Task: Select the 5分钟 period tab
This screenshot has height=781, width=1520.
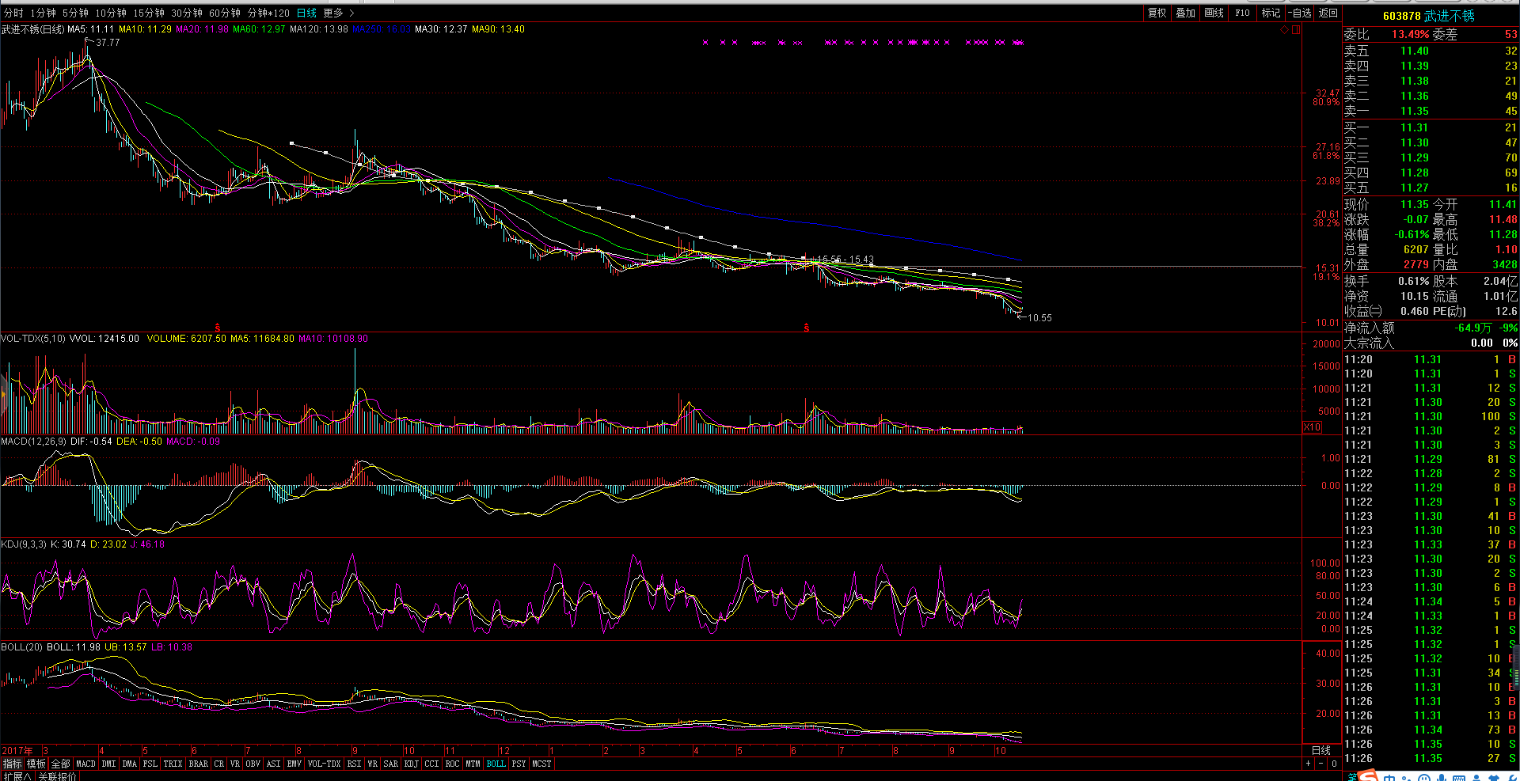Action: 75,13
